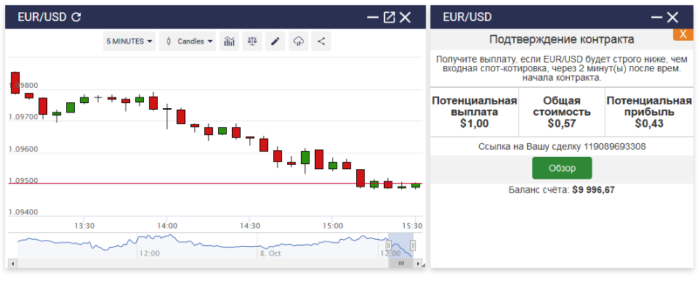Click the navigator scrollbar left arrow

12,264
